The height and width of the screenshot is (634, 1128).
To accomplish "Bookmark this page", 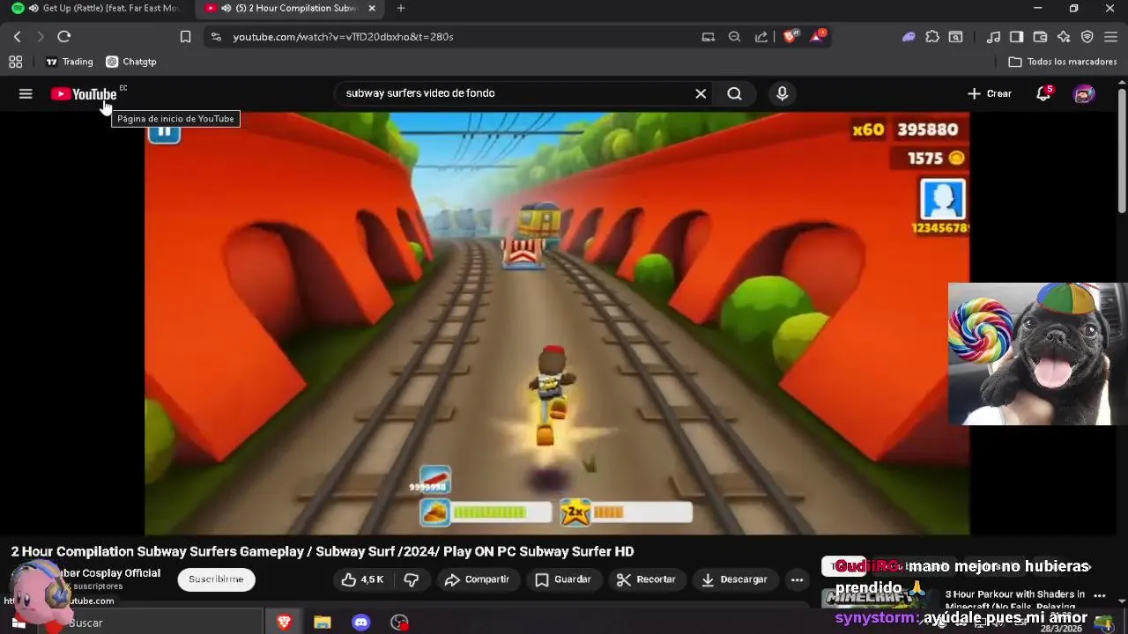I will coord(185,36).
